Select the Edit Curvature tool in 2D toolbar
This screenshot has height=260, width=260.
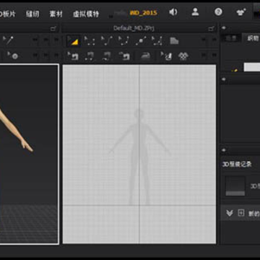point(107,41)
